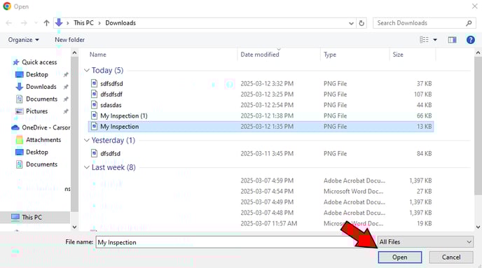Click file list scrollbar up arrow

pos(478,53)
